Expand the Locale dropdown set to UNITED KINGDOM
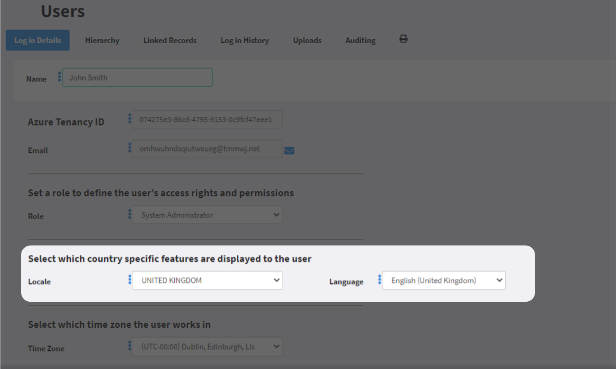 tap(207, 280)
